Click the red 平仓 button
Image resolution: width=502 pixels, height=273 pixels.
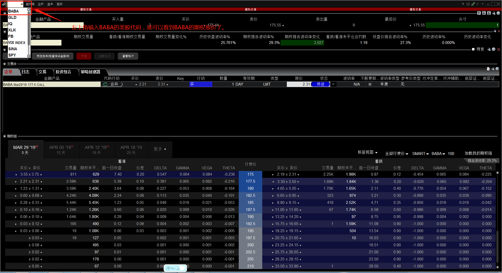click(x=84, y=56)
